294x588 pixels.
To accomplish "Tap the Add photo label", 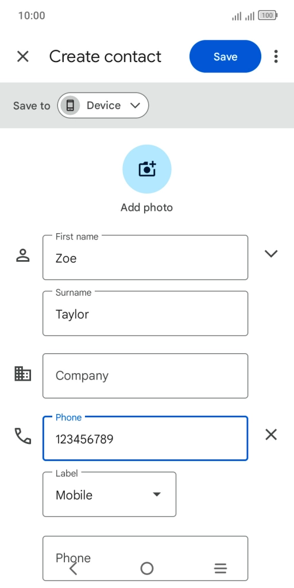I will (x=146, y=207).
